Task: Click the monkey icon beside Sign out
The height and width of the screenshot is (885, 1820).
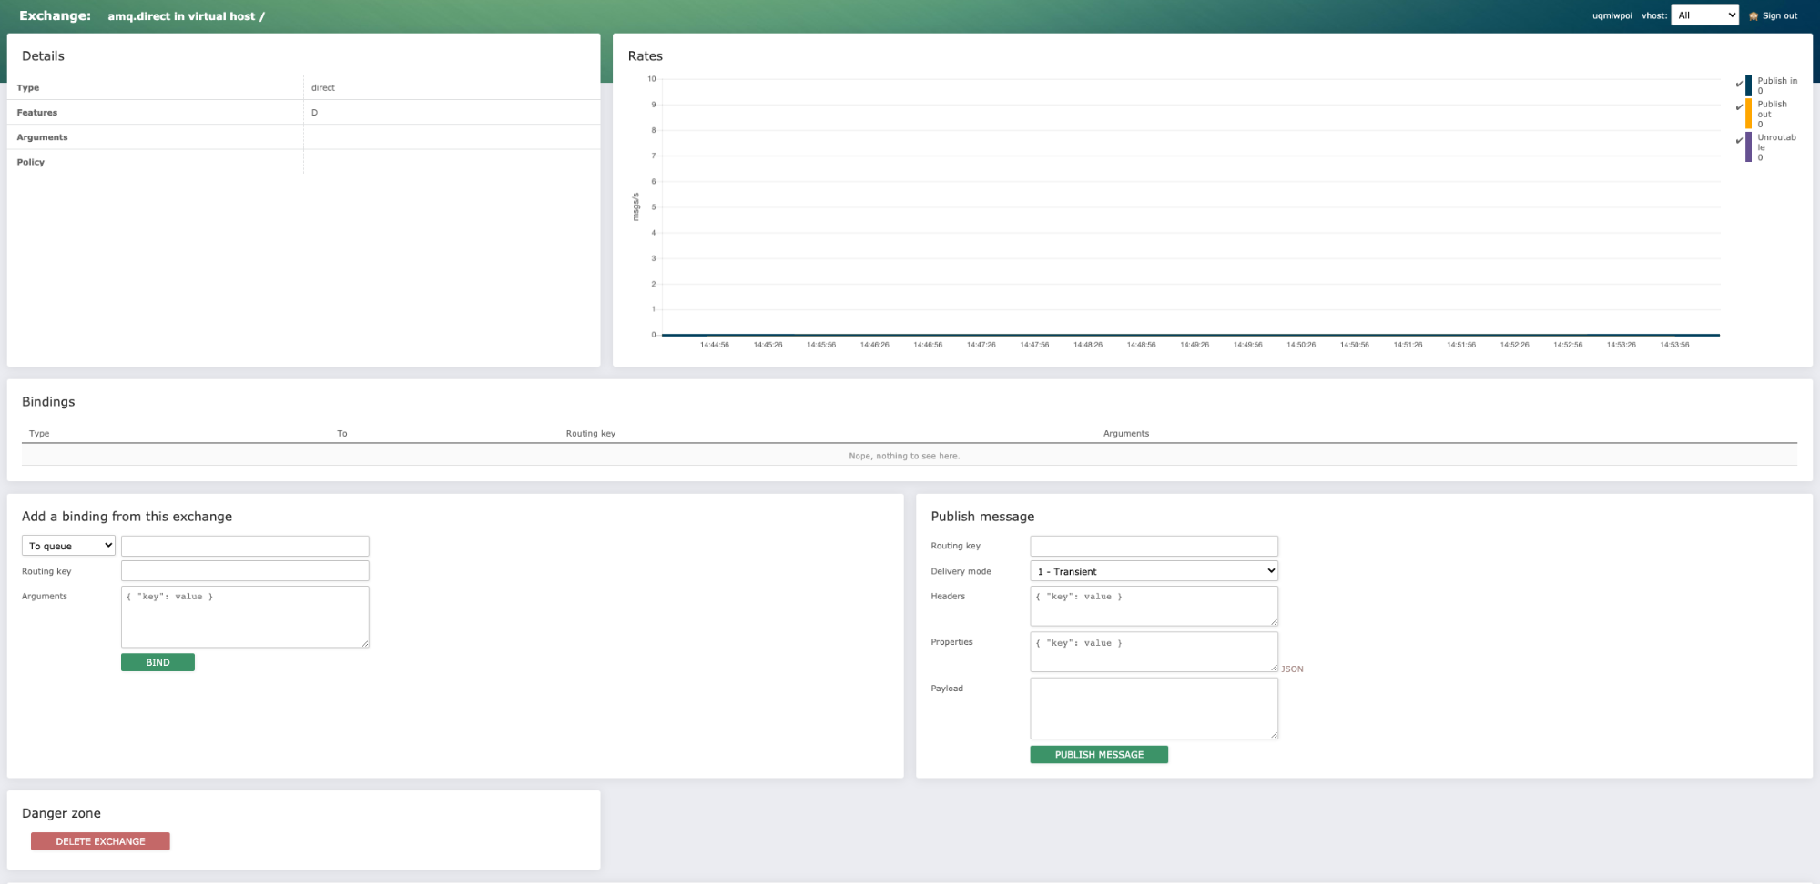Action: point(1754,15)
